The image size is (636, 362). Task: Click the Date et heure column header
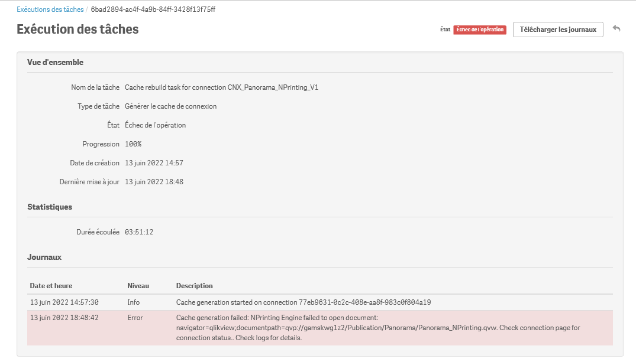(x=51, y=286)
